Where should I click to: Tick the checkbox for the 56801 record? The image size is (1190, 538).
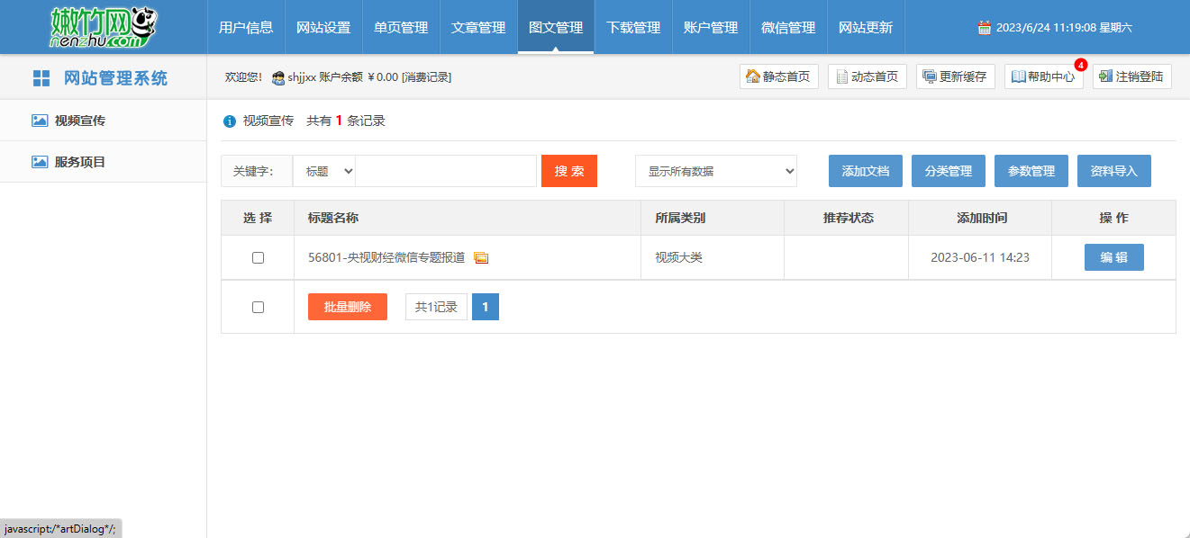click(x=258, y=257)
